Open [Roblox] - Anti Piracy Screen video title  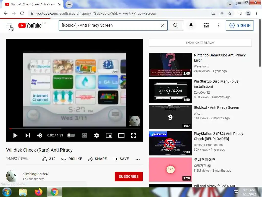pyautogui.click(x=216, y=107)
